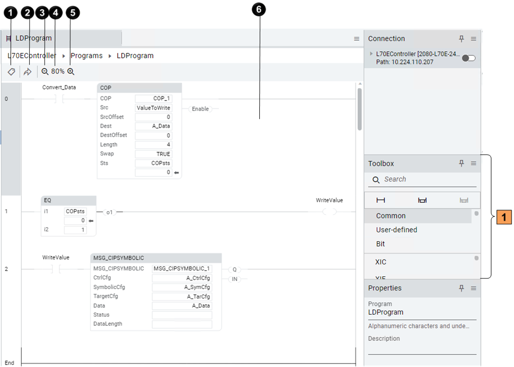514x367 pixels.
Task: Open the Connection panel menu
Action: click(473, 39)
